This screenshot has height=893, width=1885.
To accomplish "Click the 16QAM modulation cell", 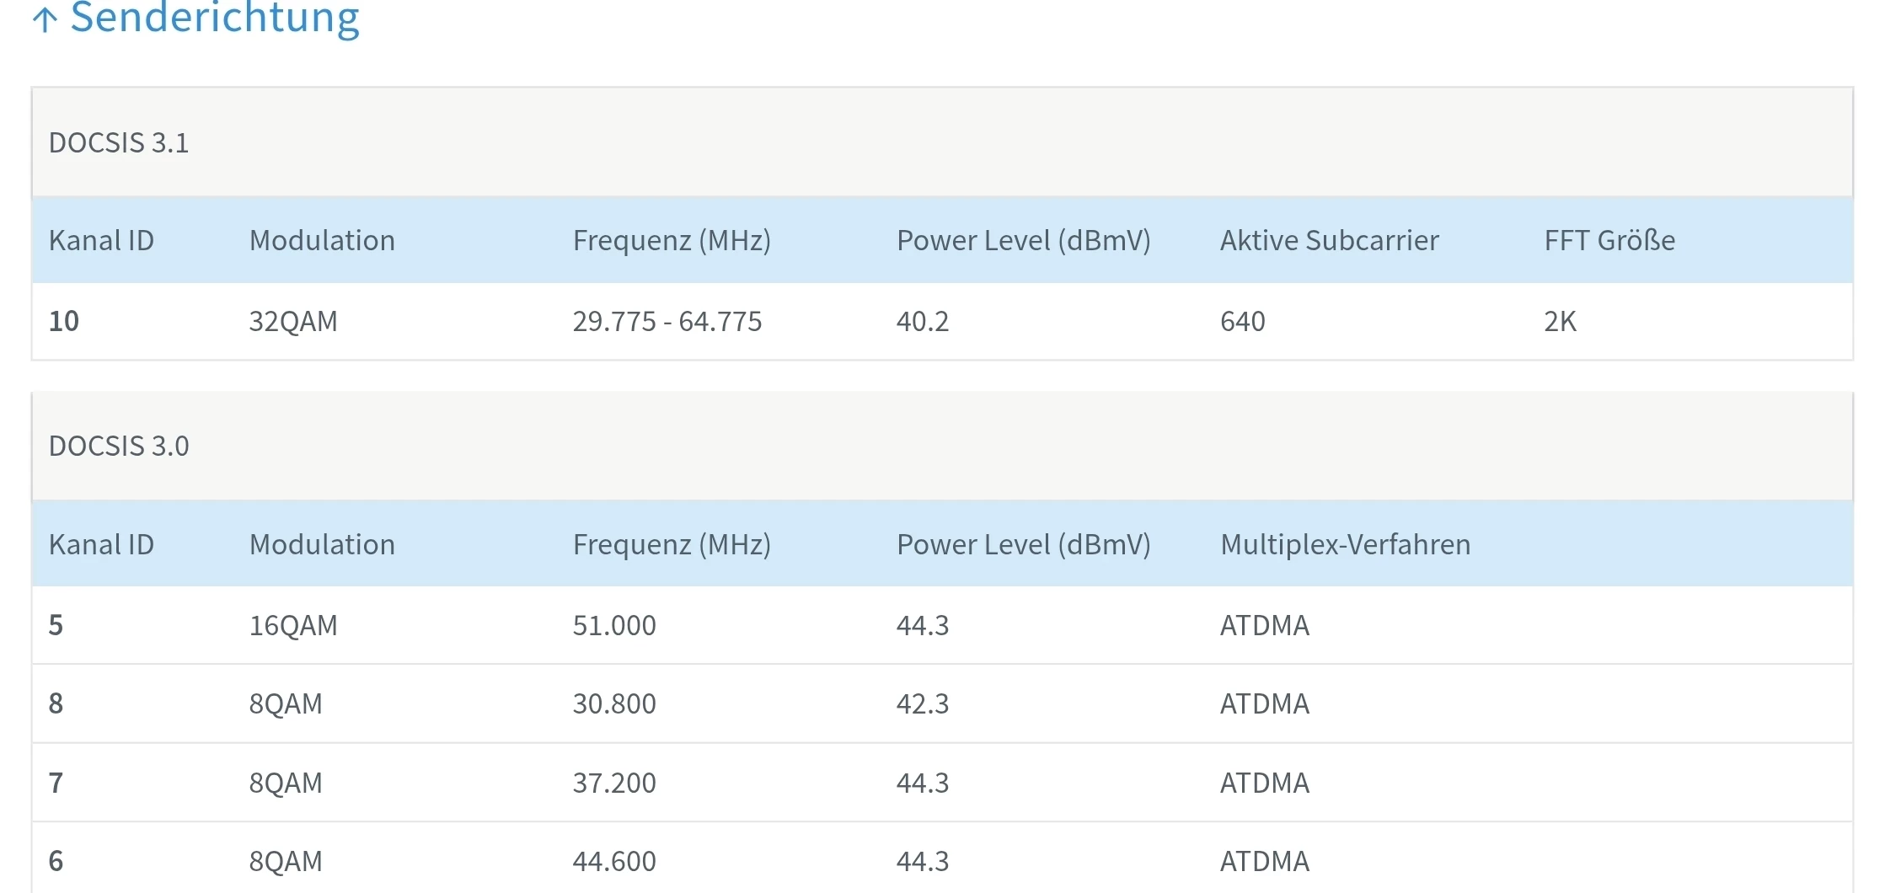I will 293,626.
